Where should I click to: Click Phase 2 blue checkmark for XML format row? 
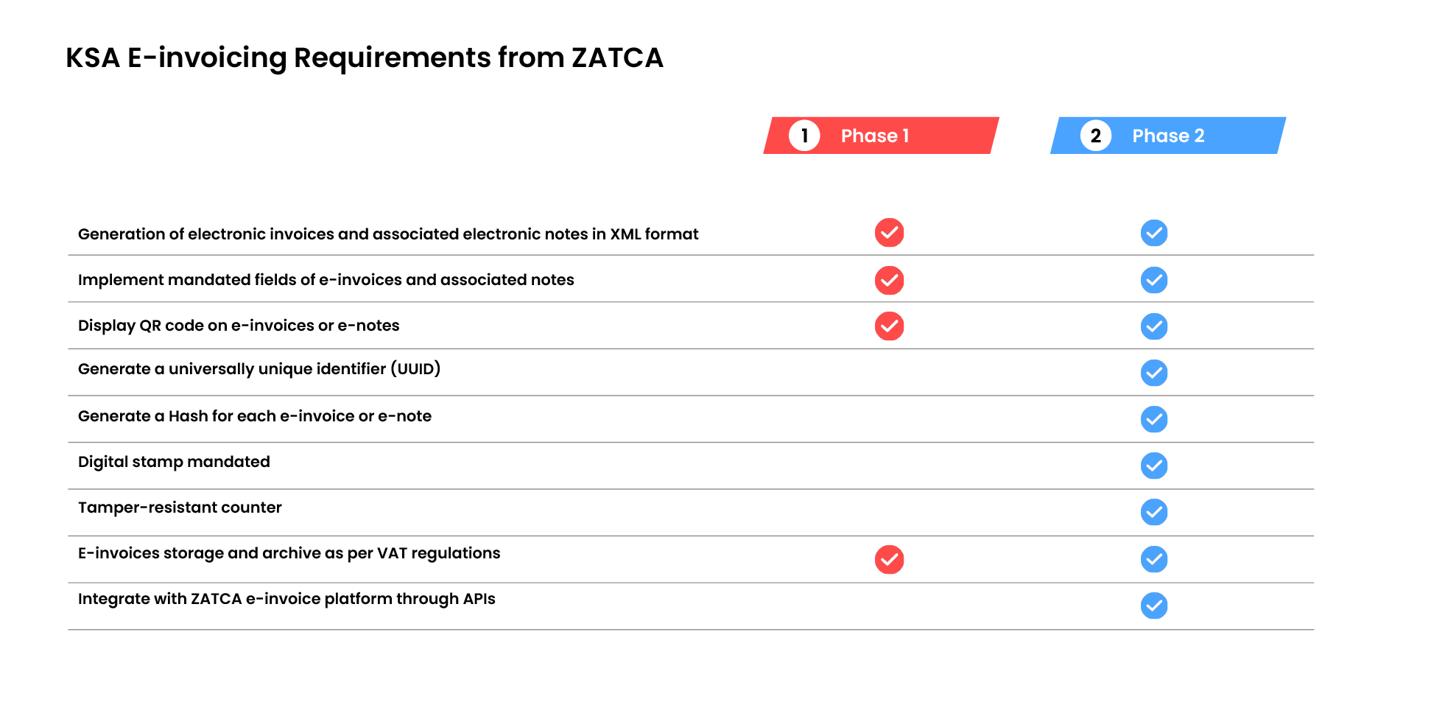1153,233
